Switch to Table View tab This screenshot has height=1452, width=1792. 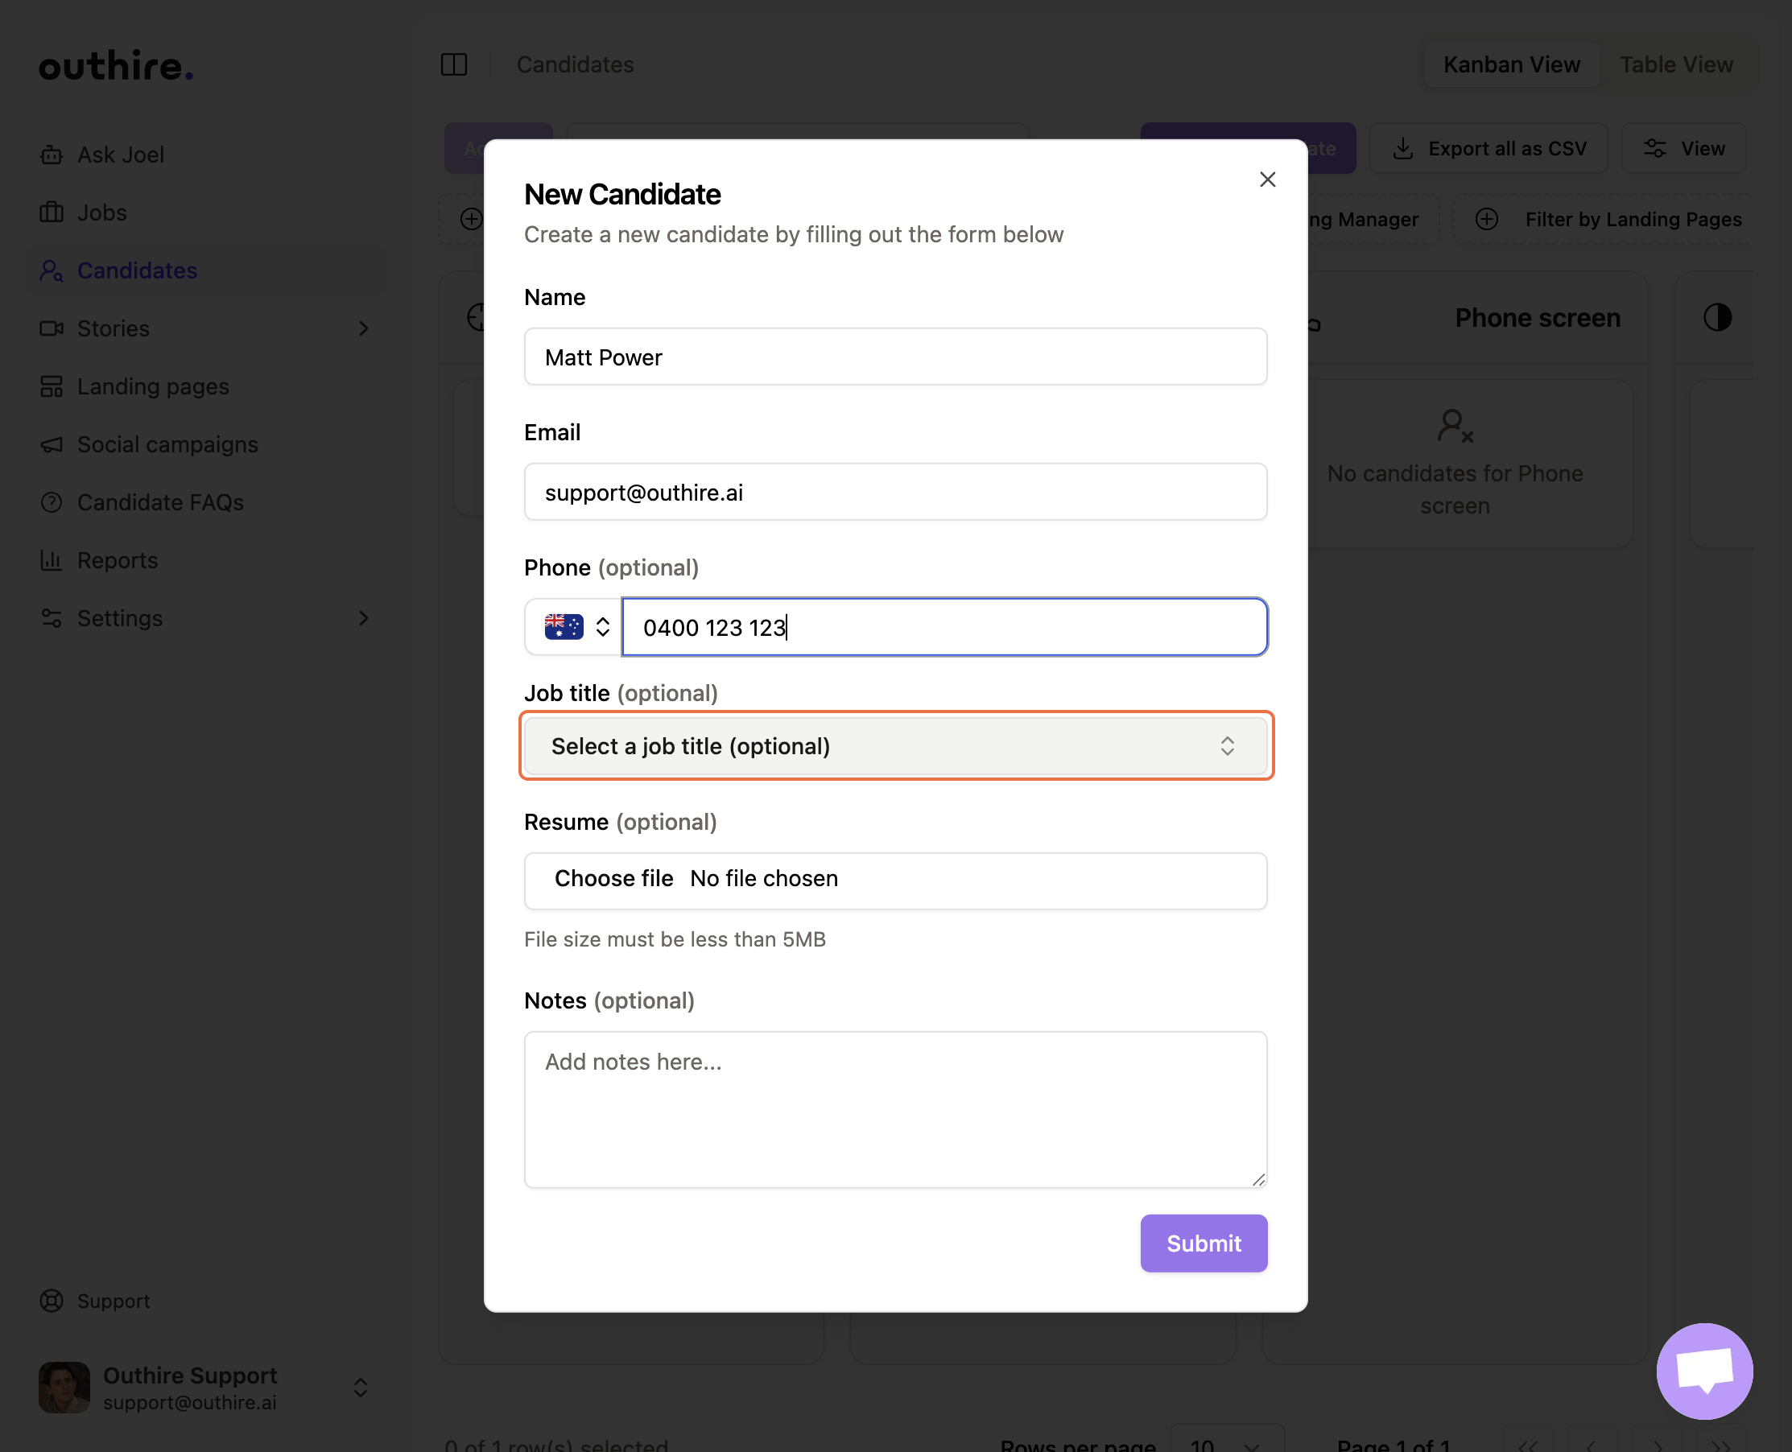click(1675, 64)
